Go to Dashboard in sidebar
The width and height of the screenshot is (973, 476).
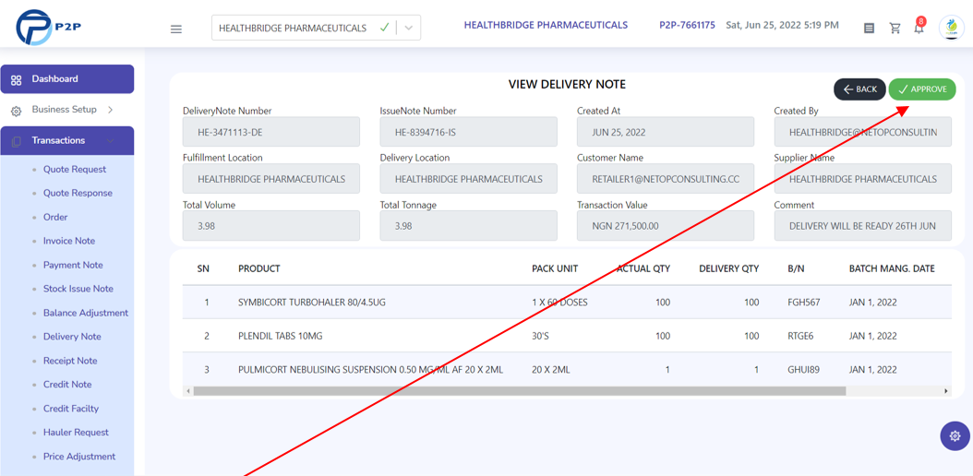[67, 79]
